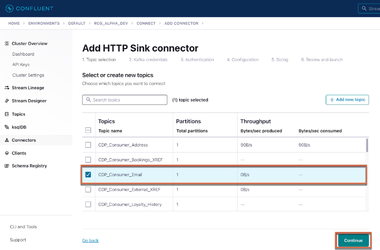380x250 pixels.
Task: Click the Cluster Overview sidebar icon
Action: (7, 44)
